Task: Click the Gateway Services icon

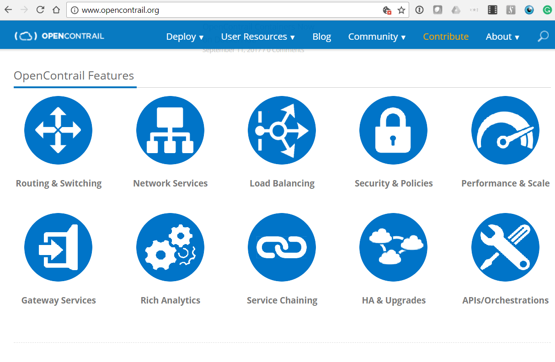Action: point(58,247)
